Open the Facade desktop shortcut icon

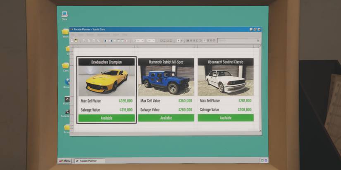[66, 113]
